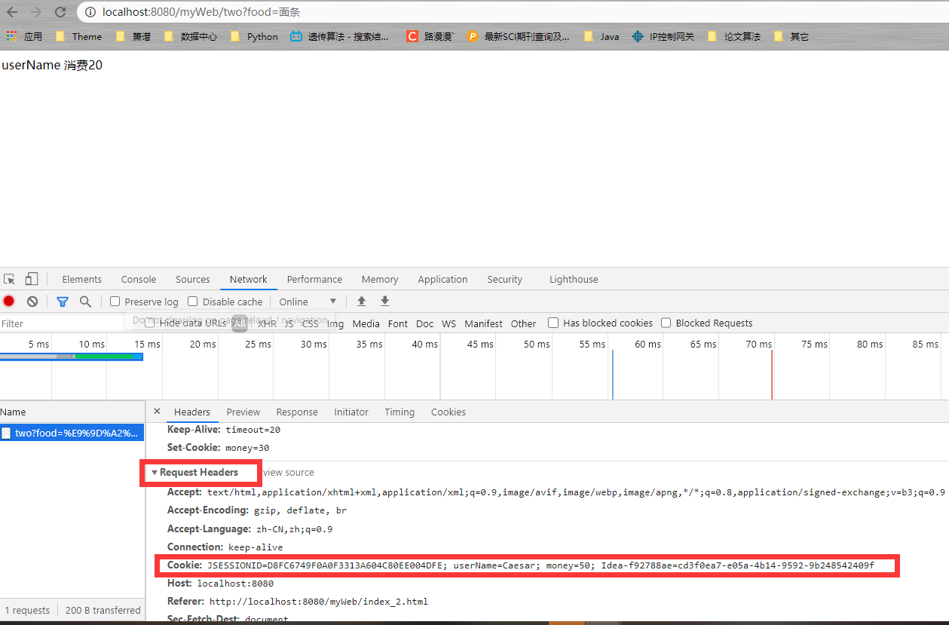Reload the page with the refresh icon
This screenshot has width=949, height=625.
coord(59,12)
